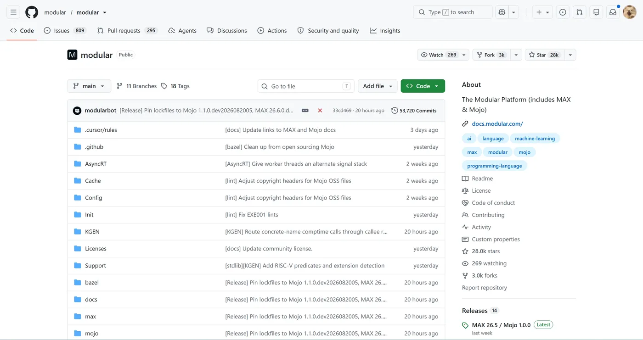The image size is (643, 340).
Task: Click the Modular organization logo
Action: pos(72,55)
